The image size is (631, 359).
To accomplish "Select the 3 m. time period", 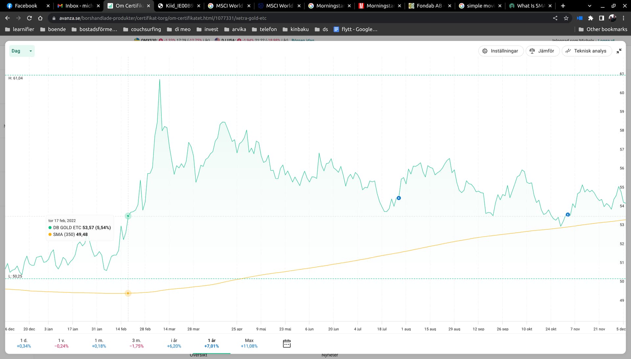I will coord(136,343).
